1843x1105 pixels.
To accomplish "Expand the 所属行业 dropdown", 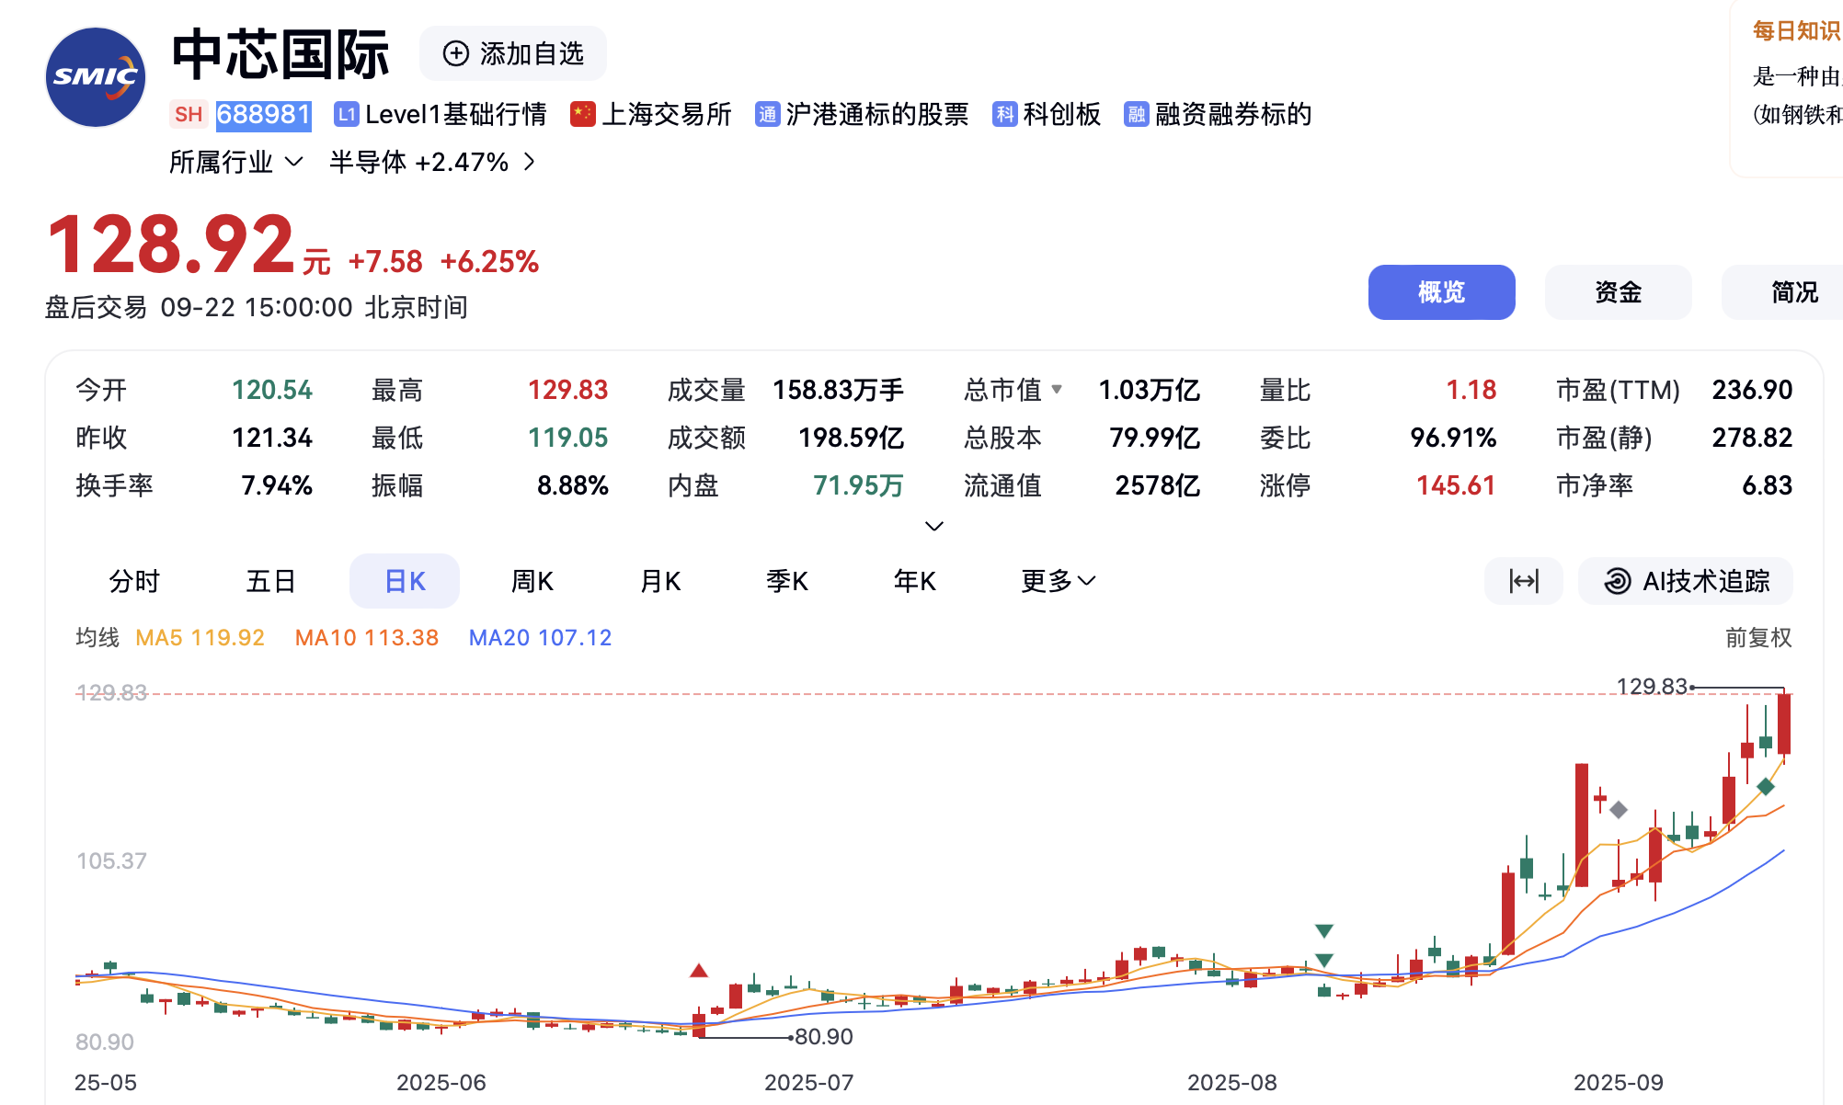I will tap(236, 162).
